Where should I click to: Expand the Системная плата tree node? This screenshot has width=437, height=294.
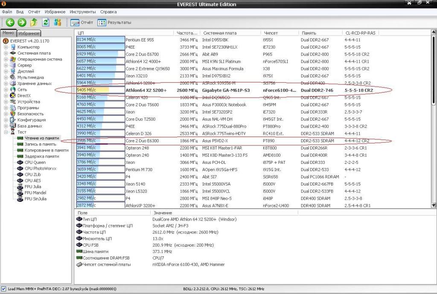6,53
